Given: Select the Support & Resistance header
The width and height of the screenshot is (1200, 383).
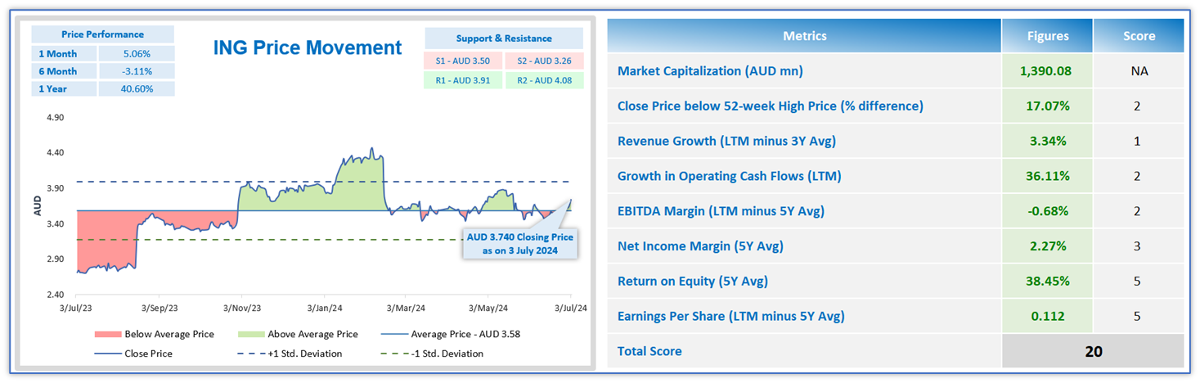Looking at the screenshot, I should 504,38.
